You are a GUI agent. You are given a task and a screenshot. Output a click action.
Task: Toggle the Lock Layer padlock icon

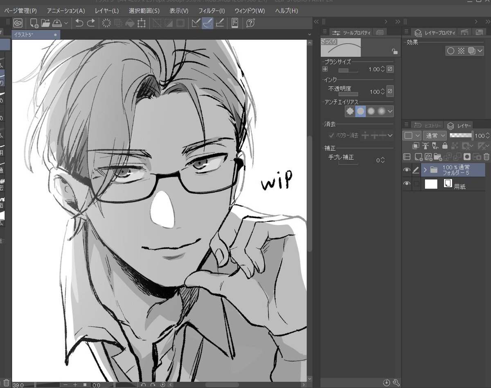[445, 145]
